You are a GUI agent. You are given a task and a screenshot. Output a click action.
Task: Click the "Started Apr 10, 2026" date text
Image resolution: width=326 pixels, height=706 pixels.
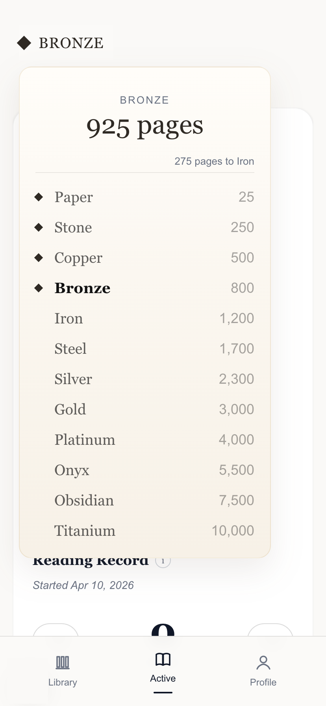click(x=83, y=585)
